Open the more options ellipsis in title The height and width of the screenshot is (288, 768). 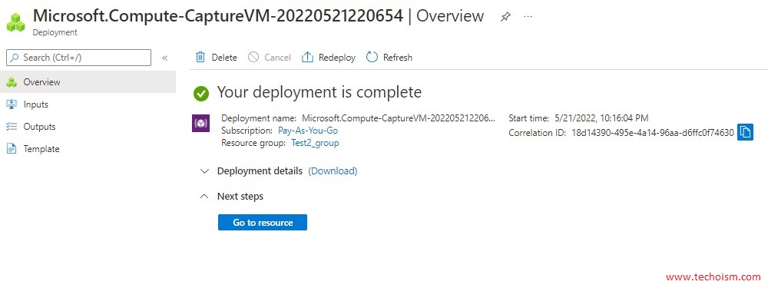tap(528, 16)
